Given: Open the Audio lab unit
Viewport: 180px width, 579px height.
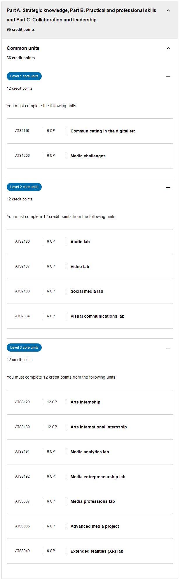Looking at the screenshot, I should pyautogui.click(x=90, y=242).
